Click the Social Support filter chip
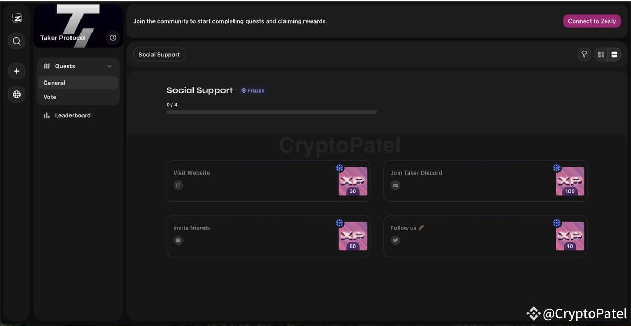Viewport: 631px width, 326px height. pyautogui.click(x=159, y=54)
